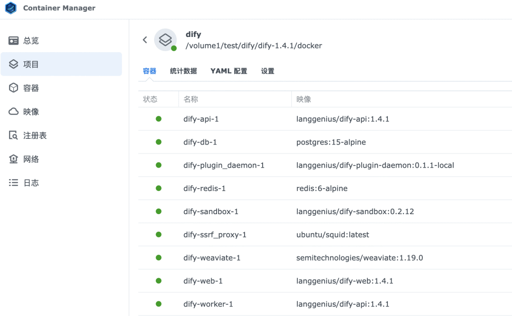Select the dify-ssrf_proxy-1 container name

pyautogui.click(x=215, y=235)
